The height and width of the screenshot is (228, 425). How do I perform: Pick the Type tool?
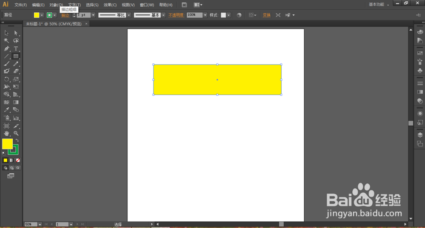pos(16,48)
